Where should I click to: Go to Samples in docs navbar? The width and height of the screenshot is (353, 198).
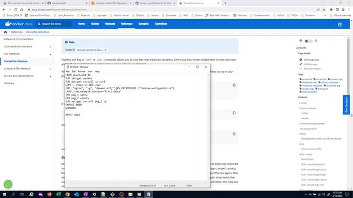[143, 24]
